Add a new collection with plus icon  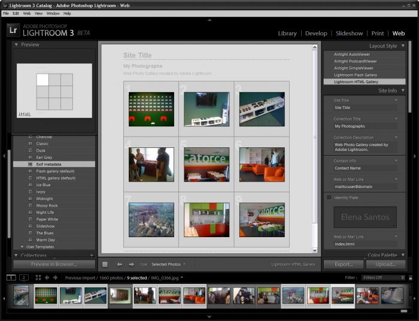[x=92, y=256]
